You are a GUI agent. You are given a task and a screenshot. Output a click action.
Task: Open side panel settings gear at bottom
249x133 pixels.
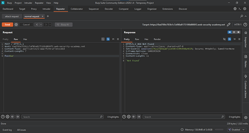pyautogui.click(x=246, y=118)
